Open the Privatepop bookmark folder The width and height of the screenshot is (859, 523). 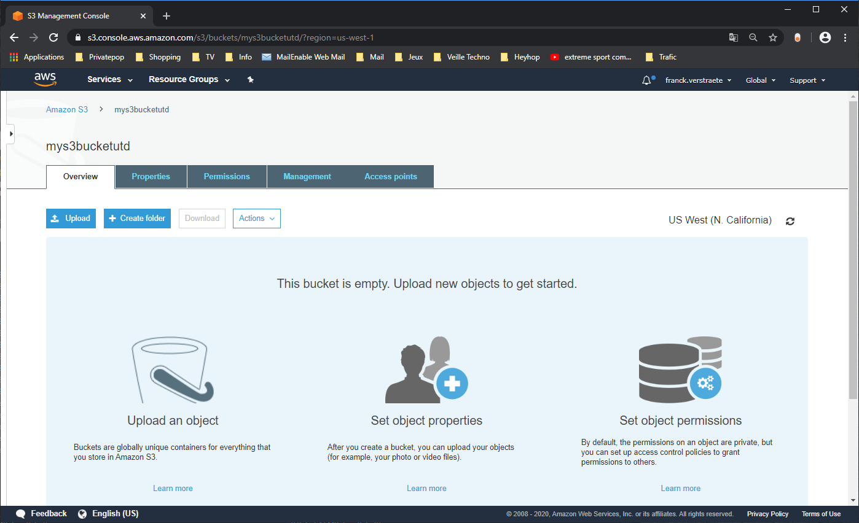pos(100,57)
